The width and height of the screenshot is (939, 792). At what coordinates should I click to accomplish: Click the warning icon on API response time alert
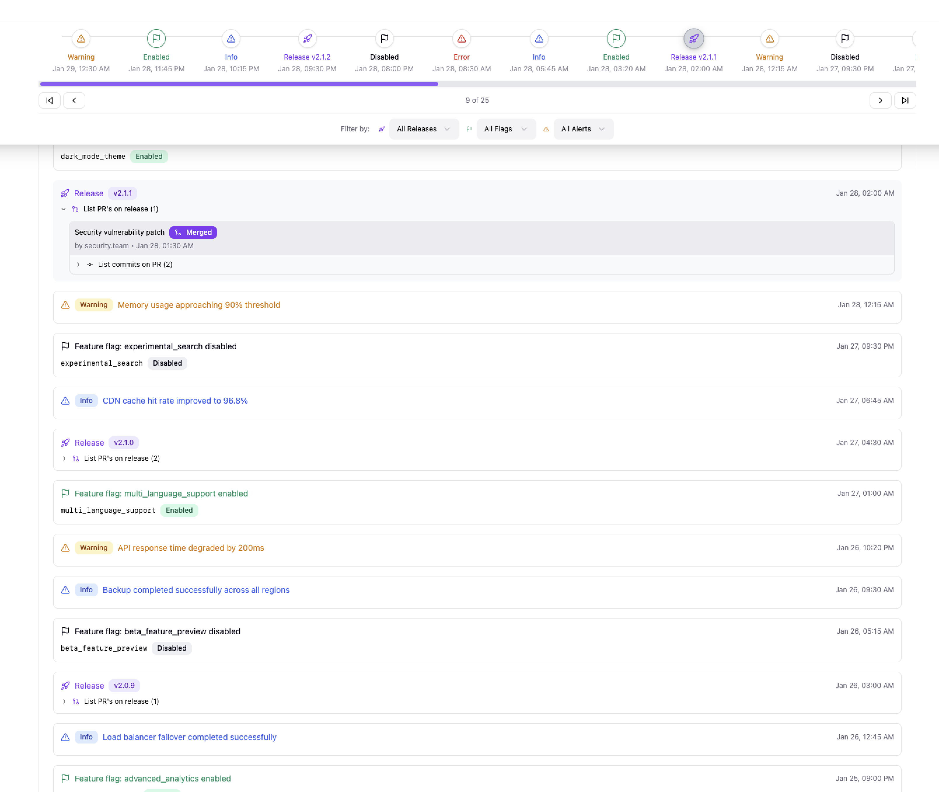(65, 548)
